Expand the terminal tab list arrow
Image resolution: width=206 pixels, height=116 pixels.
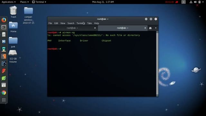[156, 28]
